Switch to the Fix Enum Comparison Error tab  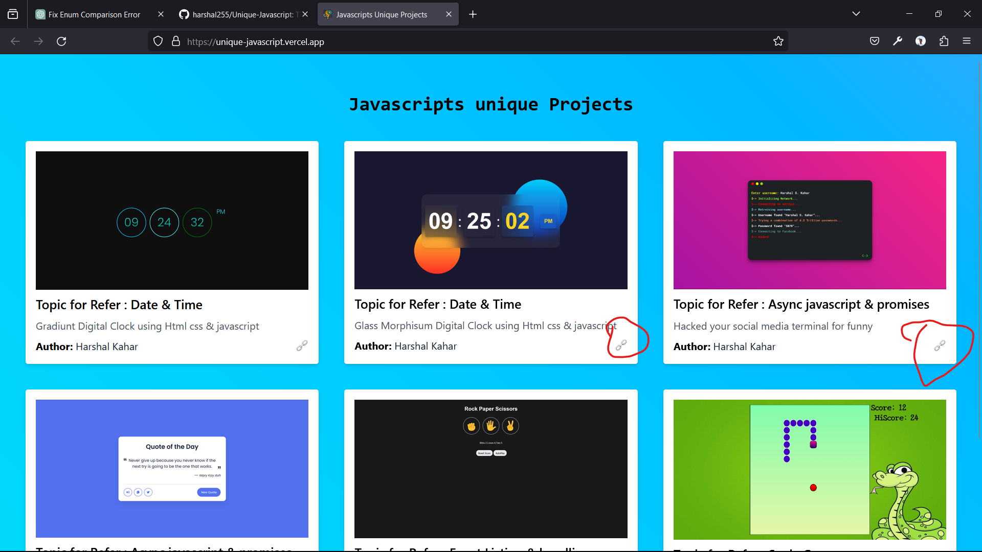tap(92, 14)
